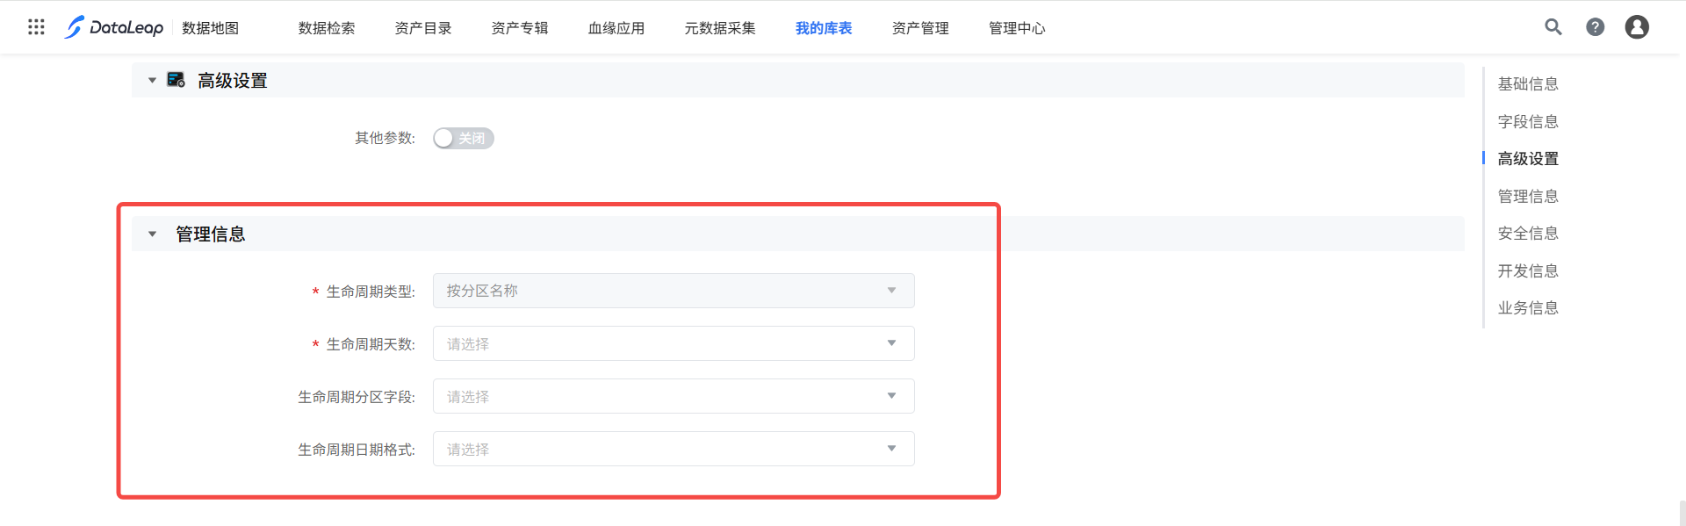Click the search magnifier icon
Image resolution: width=1686 pixels, height=526 pixels.
[x=1553, y=27]
